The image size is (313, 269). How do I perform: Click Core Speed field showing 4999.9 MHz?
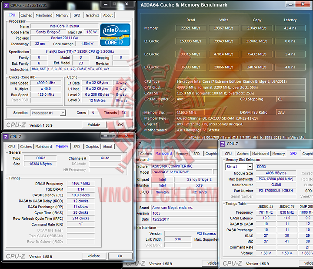(x=46, y=83)
